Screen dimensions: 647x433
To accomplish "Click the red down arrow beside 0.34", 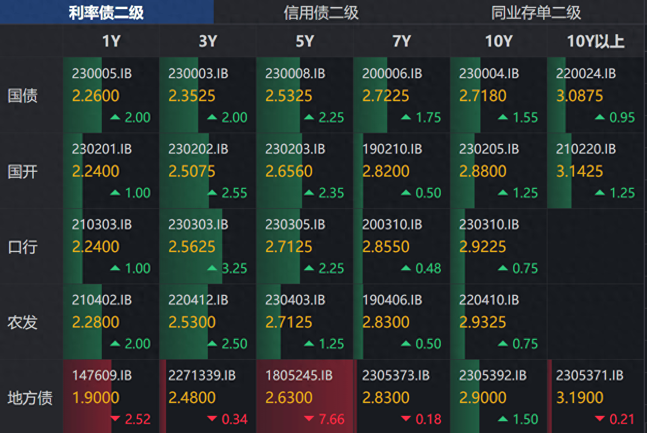I will click(213, 419).
